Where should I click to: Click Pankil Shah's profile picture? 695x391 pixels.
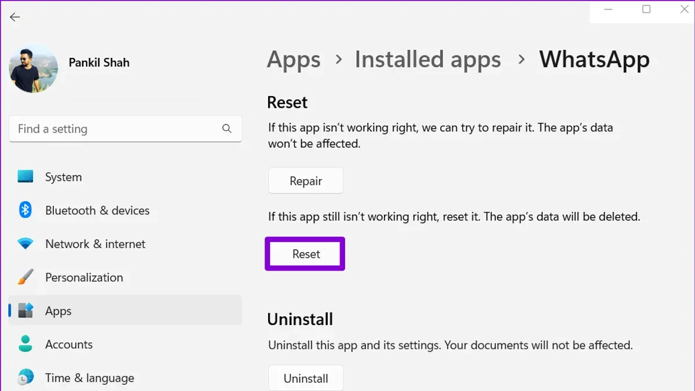click(x=33, y=68)
